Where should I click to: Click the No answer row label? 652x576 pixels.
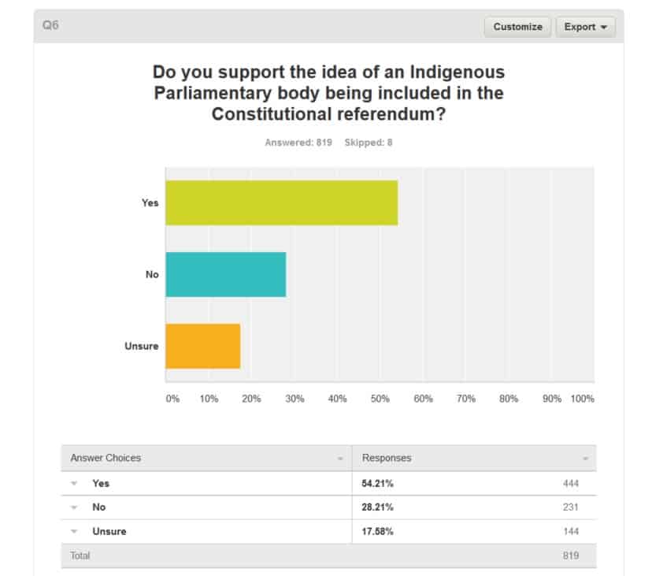tap(99, 507)
